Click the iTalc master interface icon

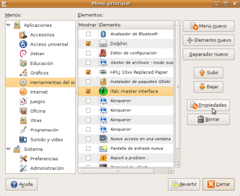point(103,91)
